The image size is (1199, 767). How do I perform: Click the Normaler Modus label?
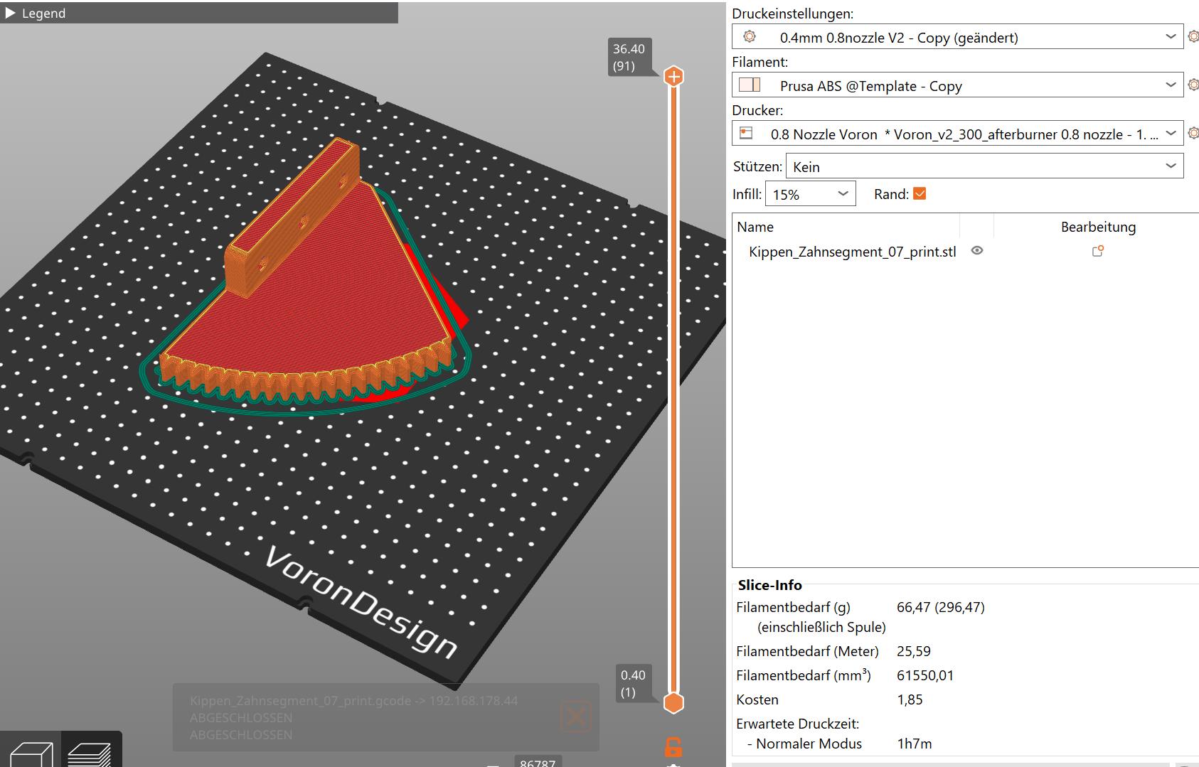809,744
